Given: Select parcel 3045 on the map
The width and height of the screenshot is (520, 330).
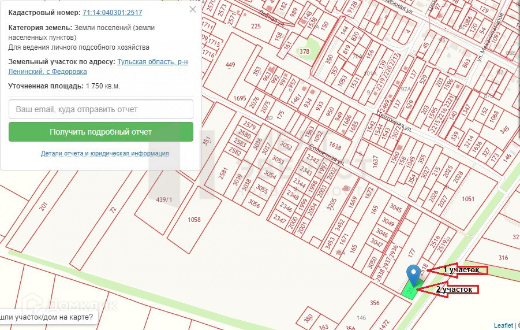Looking at the screenshot, I should click(x=396, y=207).
